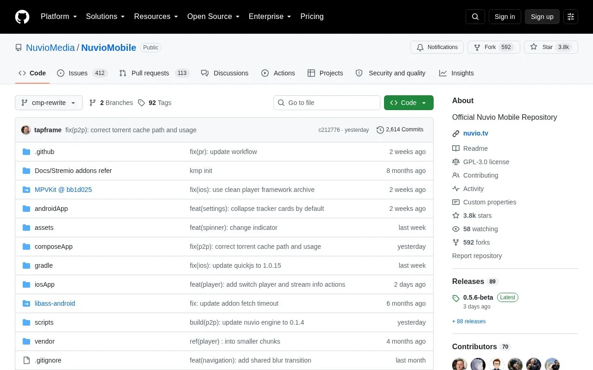Click the Sign up button
593x370 pixels.
[x=542, y=17]
